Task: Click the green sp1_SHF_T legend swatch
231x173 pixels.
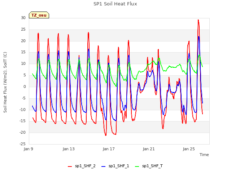Action: click(x=137, y=167)
